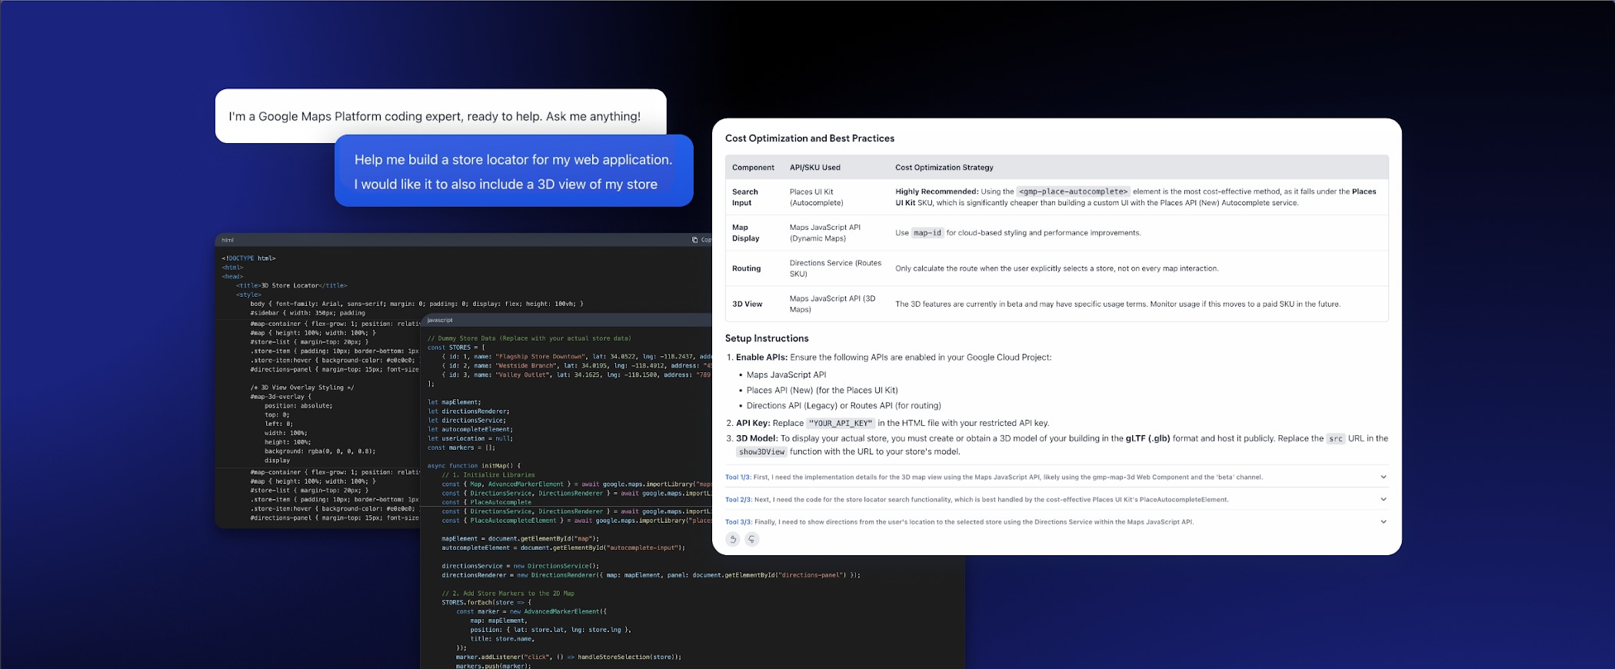Screen dimensions: 1615x669
Task: Click the show3DView function code chip
Action: 761,452
